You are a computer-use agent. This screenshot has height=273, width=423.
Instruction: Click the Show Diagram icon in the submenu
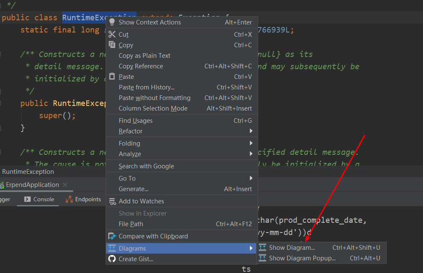coord(262,247)
